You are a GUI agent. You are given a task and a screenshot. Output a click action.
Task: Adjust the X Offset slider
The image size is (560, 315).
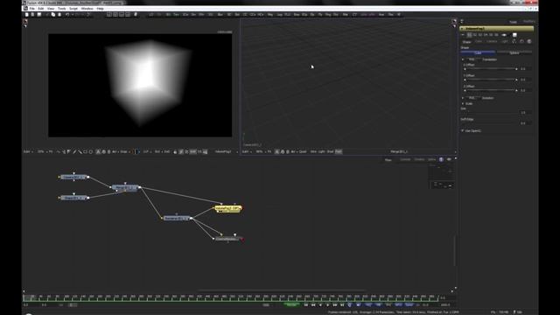[x=491, y=69]
